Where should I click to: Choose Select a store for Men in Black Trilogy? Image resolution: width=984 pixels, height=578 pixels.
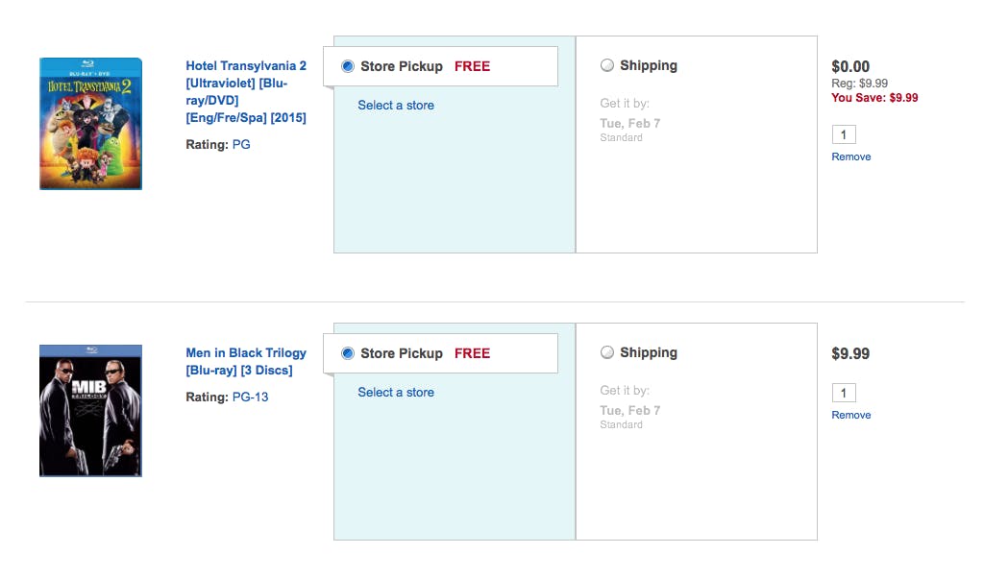click(396, 393)
